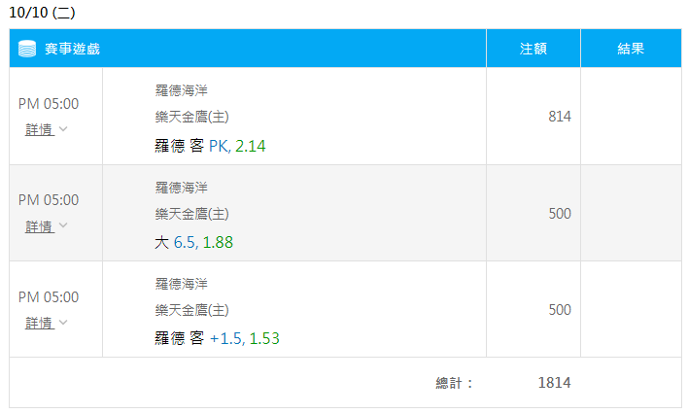
Task: Click PM 05:00 time in 大 6.5 row
Action: coord(49,200)
